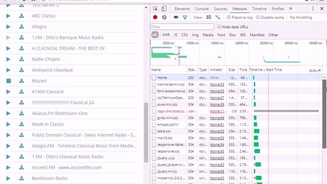Toggle device toolbar in DevTools

(164, 9)
